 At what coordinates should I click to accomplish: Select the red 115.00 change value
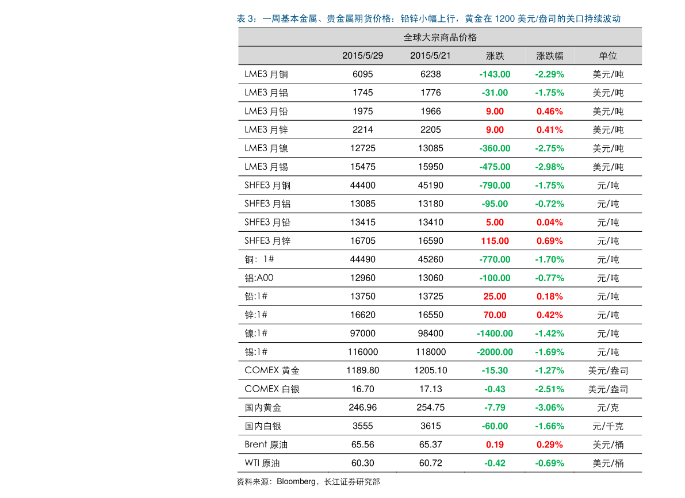pos(495,241)
